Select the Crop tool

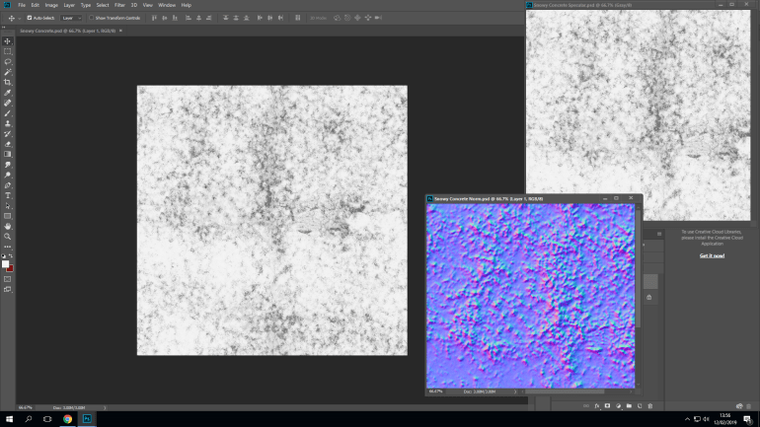click(7, 82)
